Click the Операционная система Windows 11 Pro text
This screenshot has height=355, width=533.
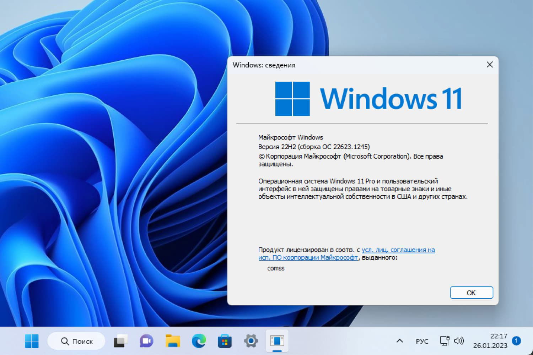pyautogui.click(x=363, y=189)
